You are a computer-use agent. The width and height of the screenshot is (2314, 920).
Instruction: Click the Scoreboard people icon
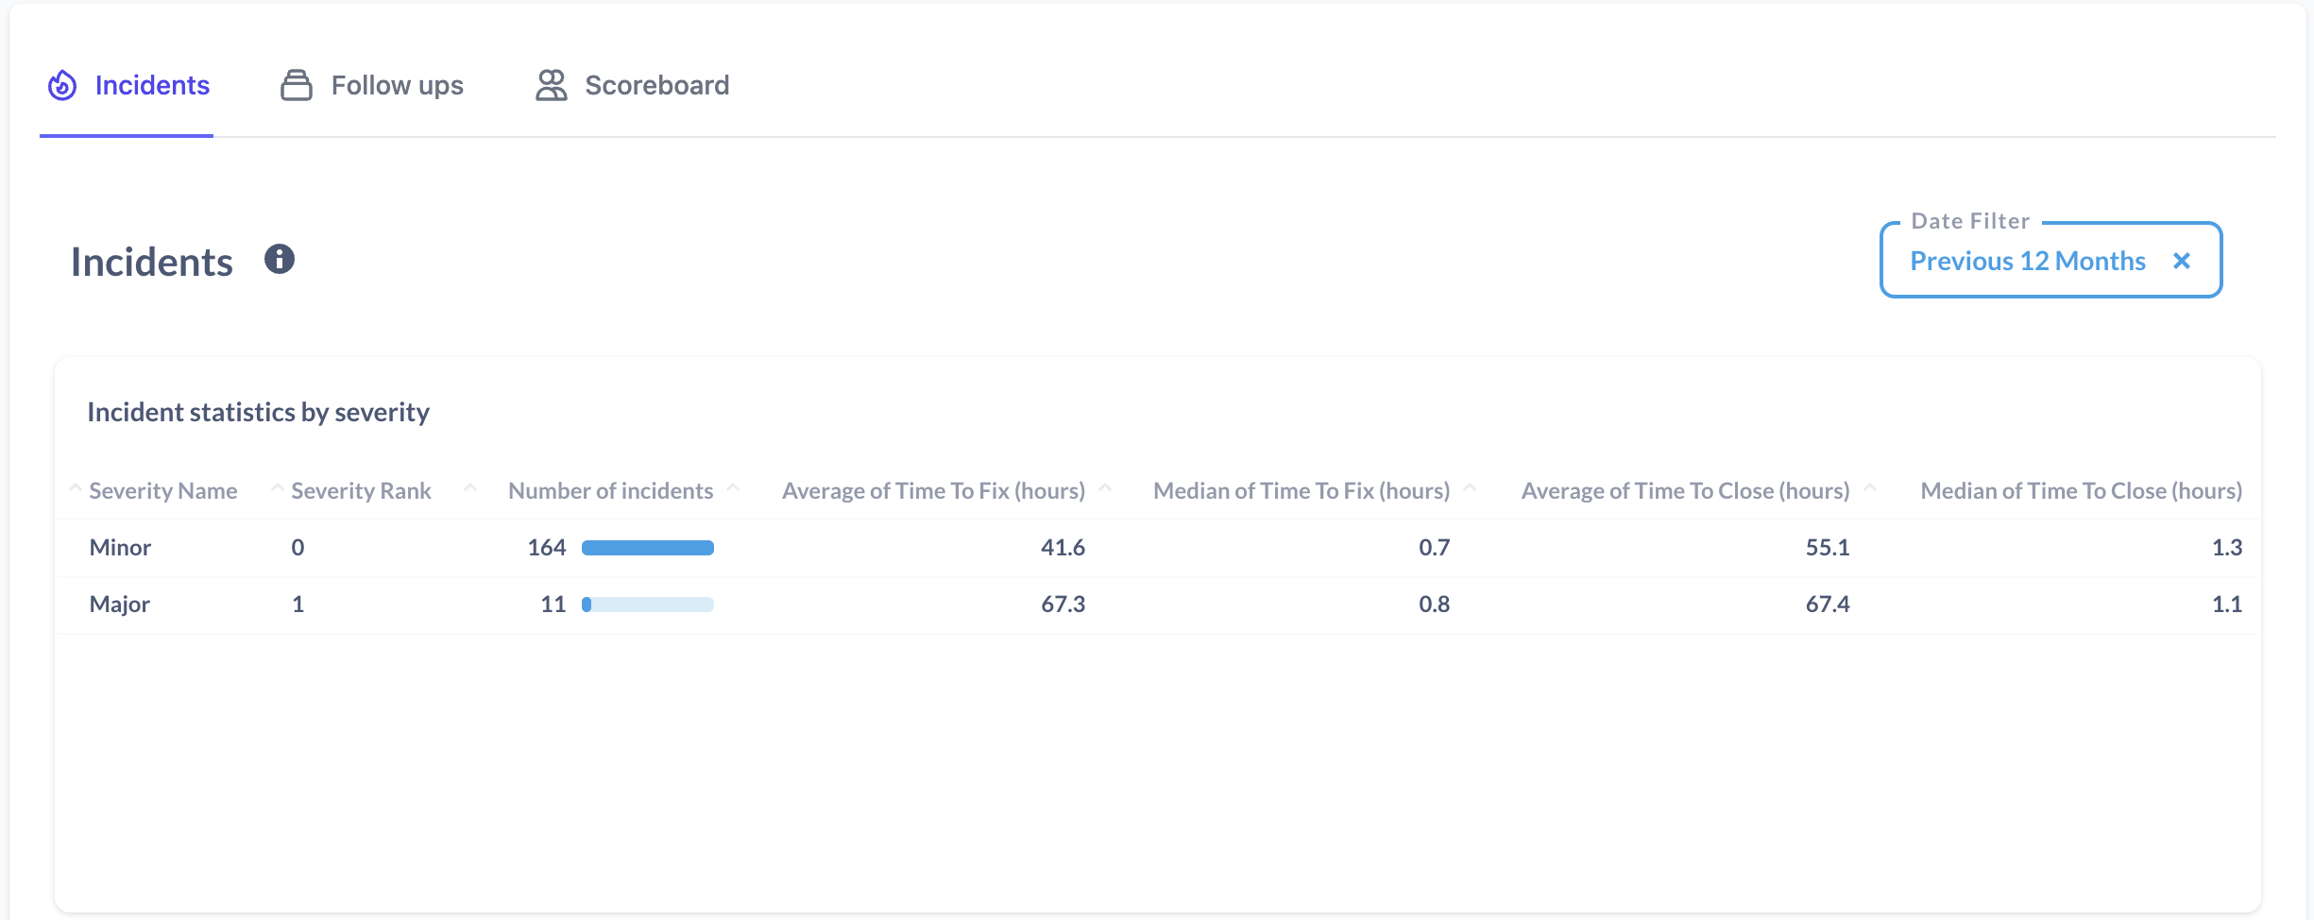(552, 85)
